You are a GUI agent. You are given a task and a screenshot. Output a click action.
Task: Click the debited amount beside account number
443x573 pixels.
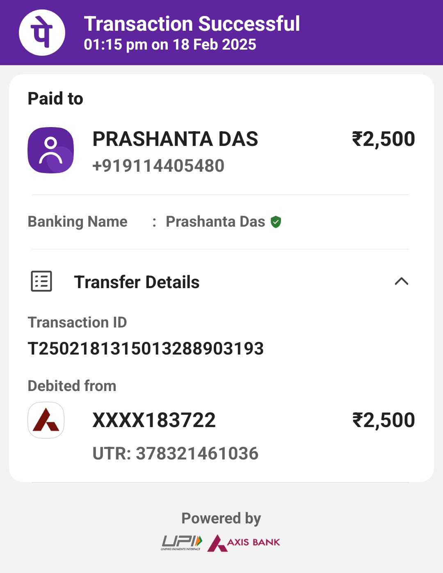384,420
